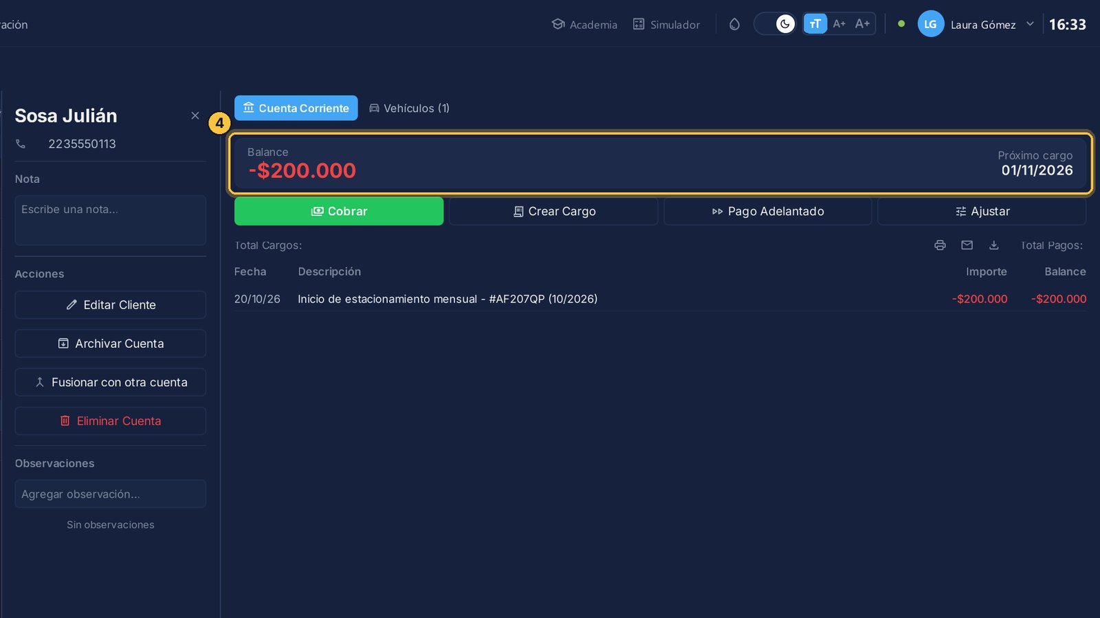
Task: Select the Inicio de estacionamiento mensual row
Action: [660, 299]
